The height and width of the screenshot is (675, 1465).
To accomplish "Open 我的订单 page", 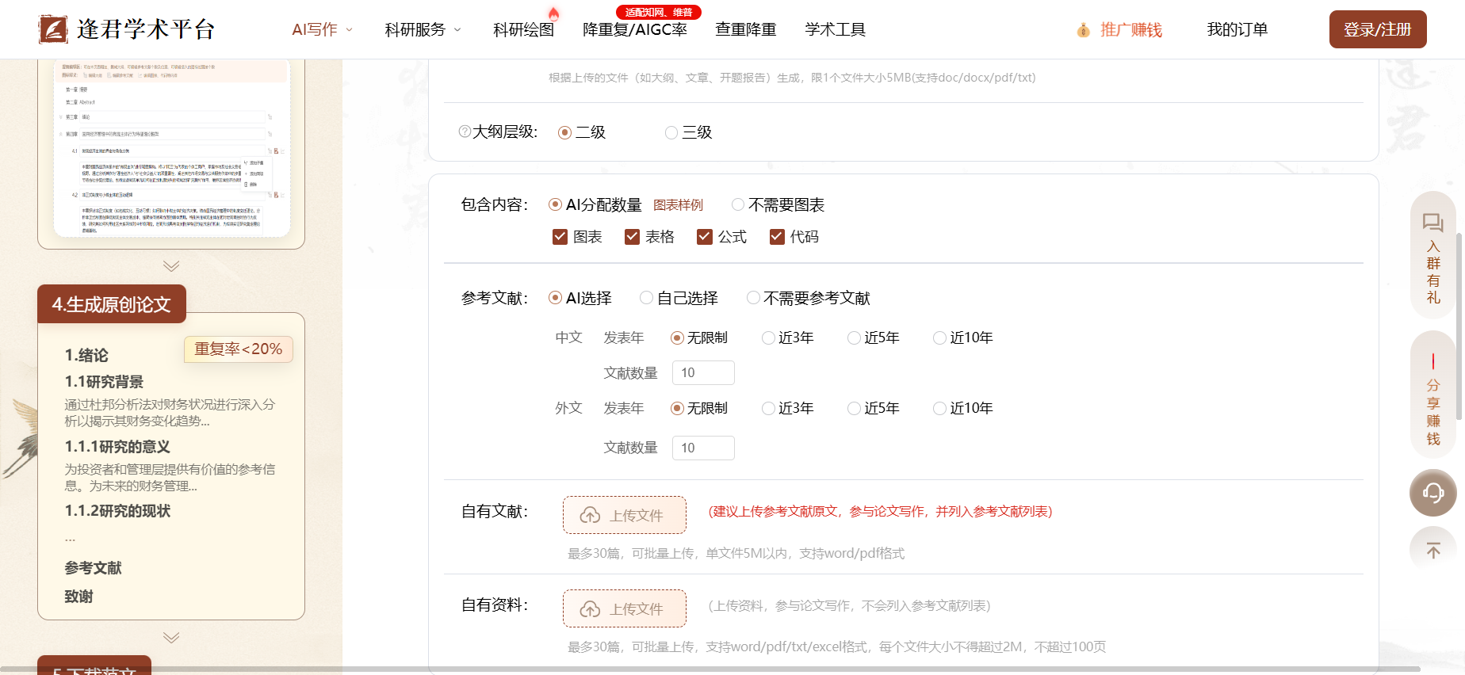I will [x=1237, y=29].
